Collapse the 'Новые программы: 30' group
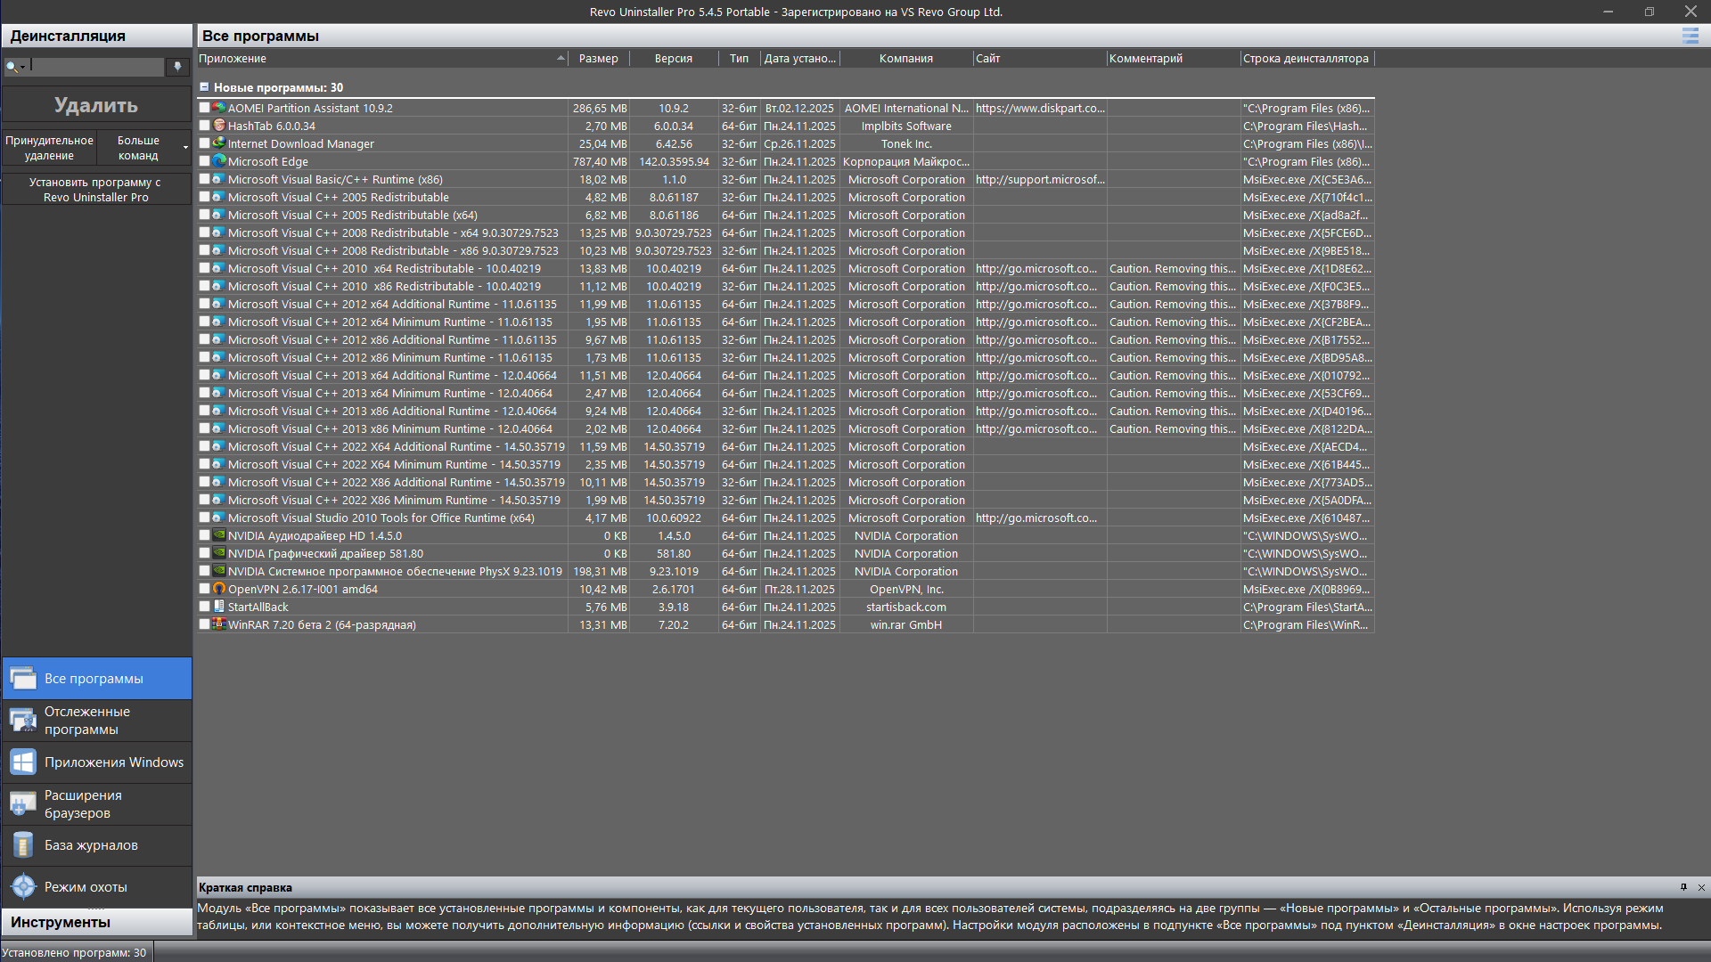The height and width of the screenshot is (962, 1711). (204, 87)
